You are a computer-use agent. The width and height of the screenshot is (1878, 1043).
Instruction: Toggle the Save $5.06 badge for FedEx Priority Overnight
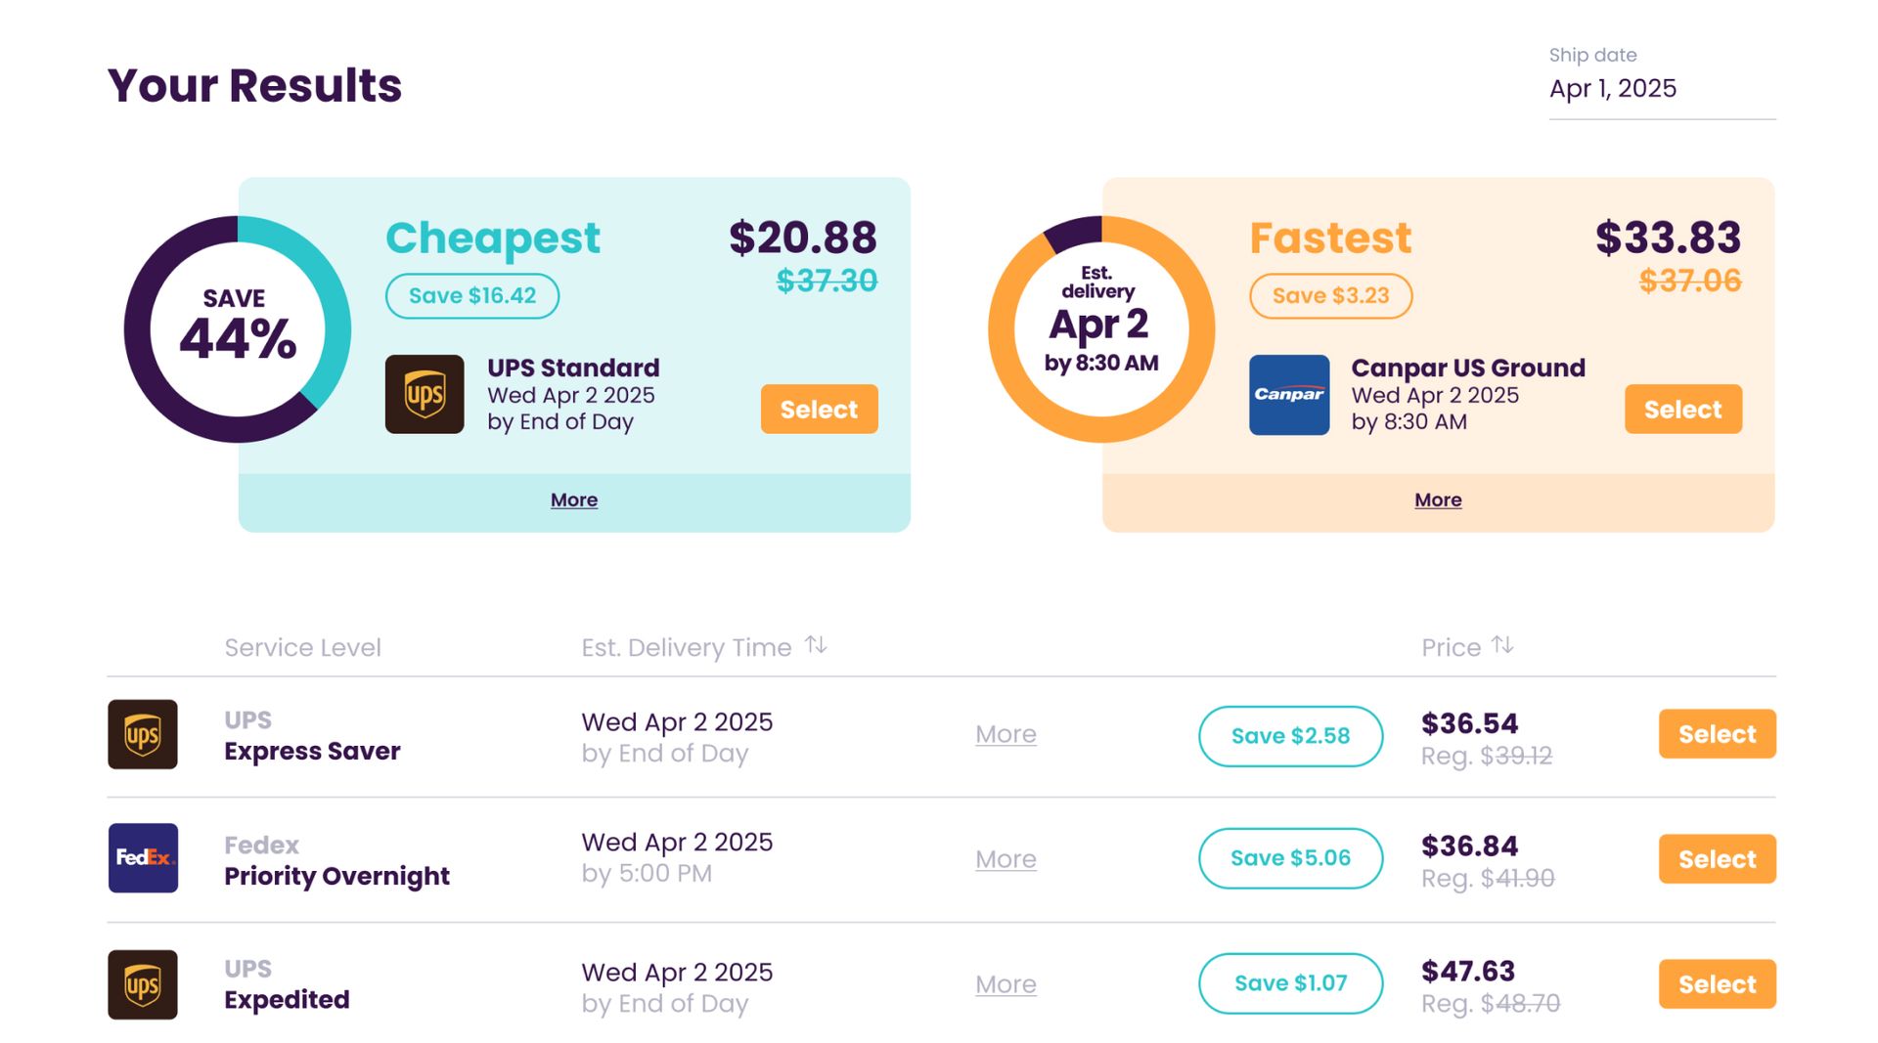point(1290,858)
